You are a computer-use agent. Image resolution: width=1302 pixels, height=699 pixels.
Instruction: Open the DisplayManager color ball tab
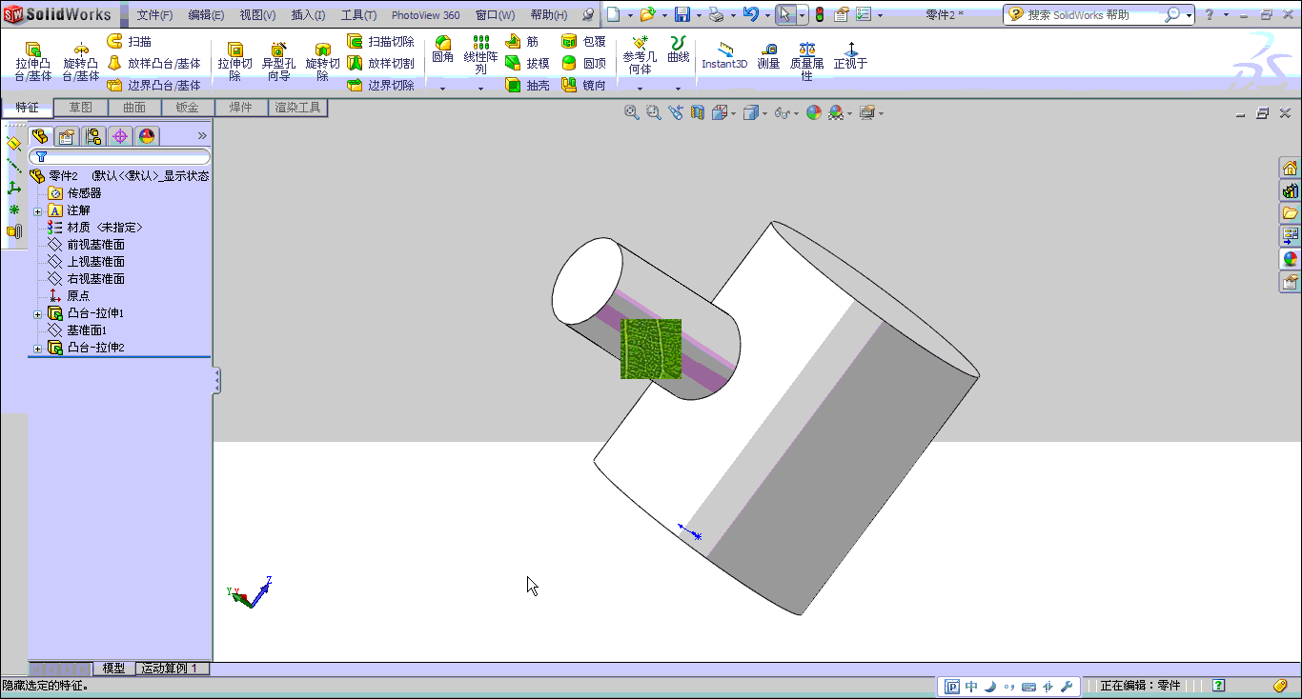point(147,136)
